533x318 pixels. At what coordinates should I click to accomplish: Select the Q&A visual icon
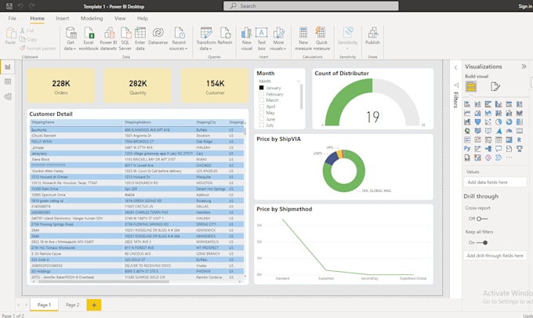pos(499,149)
